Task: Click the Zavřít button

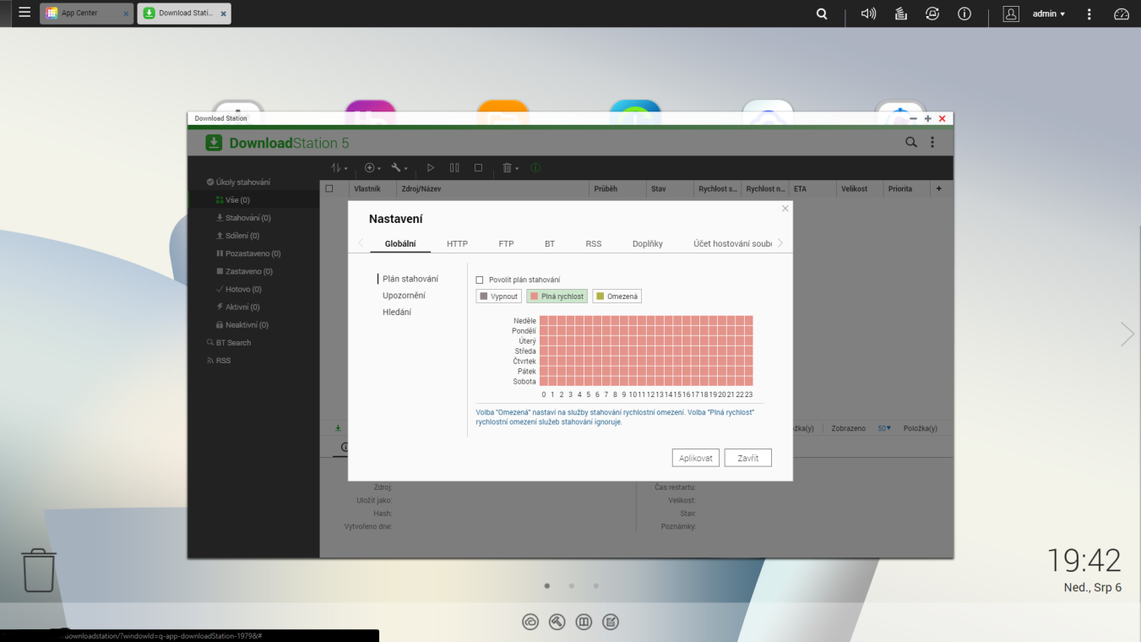Action: click(x=748, y=458)
